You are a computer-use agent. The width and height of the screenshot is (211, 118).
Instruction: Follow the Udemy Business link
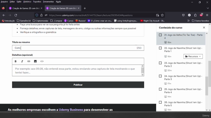tap(71, 110)
